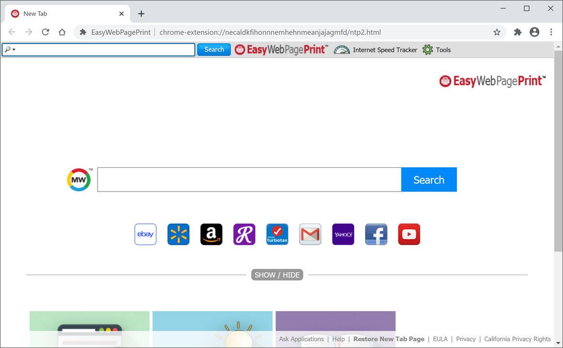Click the Tools gear icon in toolbar
Screen dimensions: 563x348
[428, 50]
